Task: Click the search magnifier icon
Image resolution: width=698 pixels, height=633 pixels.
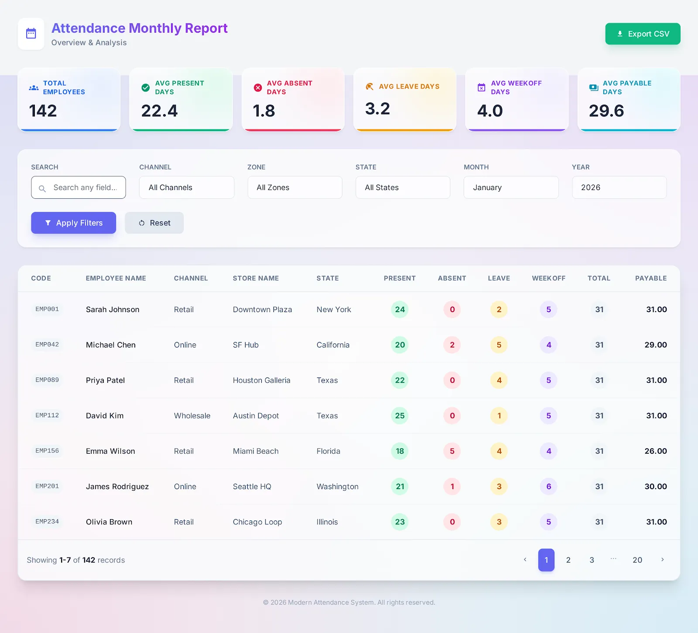Action: pyautogui.click(x=42, y=188)
